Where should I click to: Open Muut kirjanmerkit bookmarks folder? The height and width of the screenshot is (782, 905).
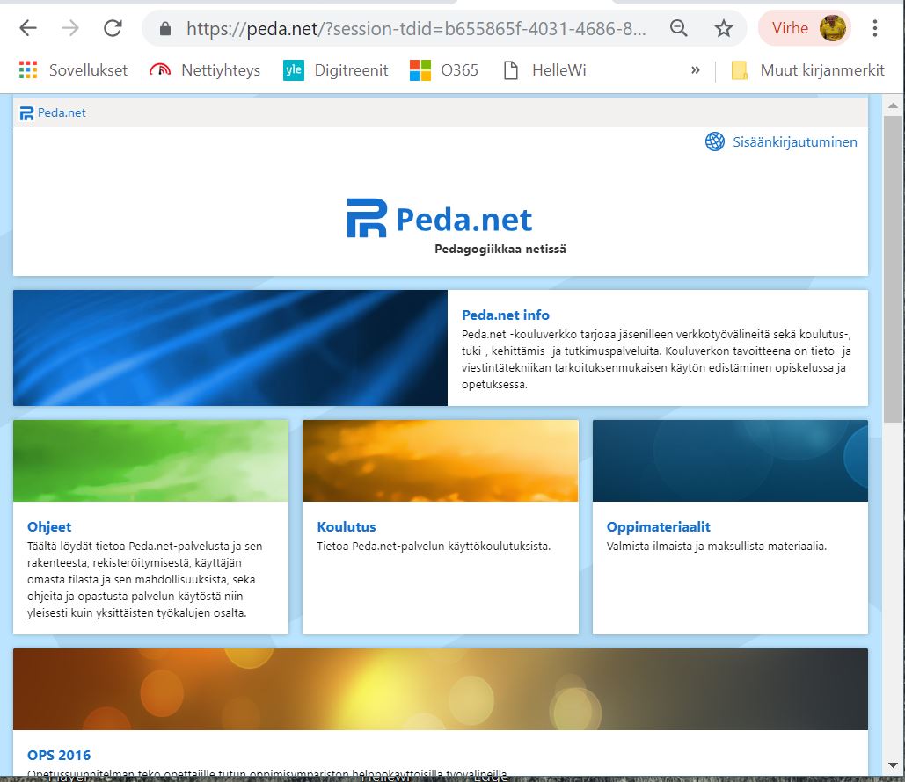(807, 70)
